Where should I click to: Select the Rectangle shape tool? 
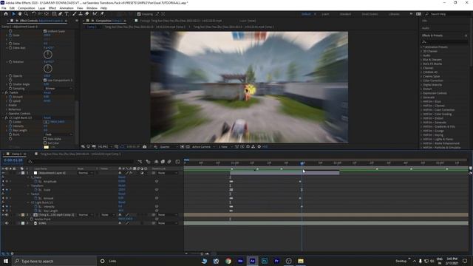(x=54, y=14)
